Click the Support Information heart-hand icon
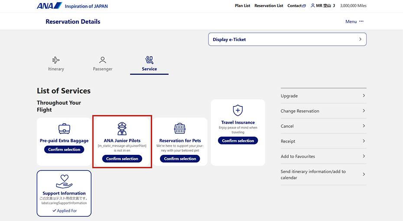The image size is (403, 221). [64, 181]
